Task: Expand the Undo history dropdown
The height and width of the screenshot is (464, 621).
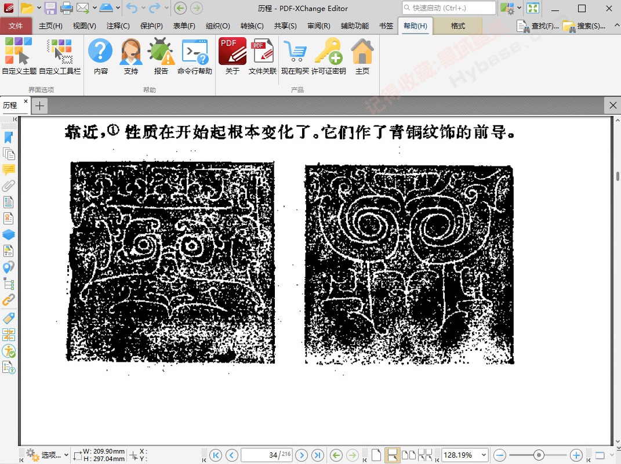Action: pos(143,8)
